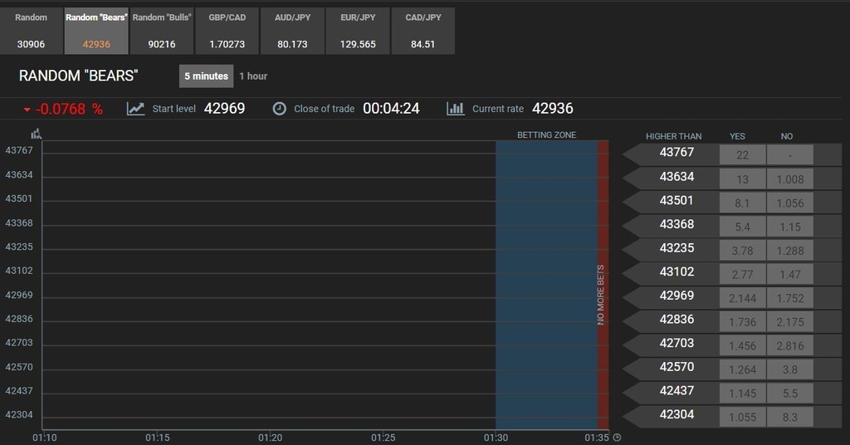850x445 pixels.
Task: Bet YES 1.145 on higher than 42437
Action: (742, 394)
